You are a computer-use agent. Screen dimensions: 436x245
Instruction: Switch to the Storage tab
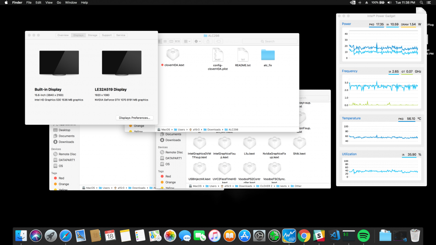(92, 35)
